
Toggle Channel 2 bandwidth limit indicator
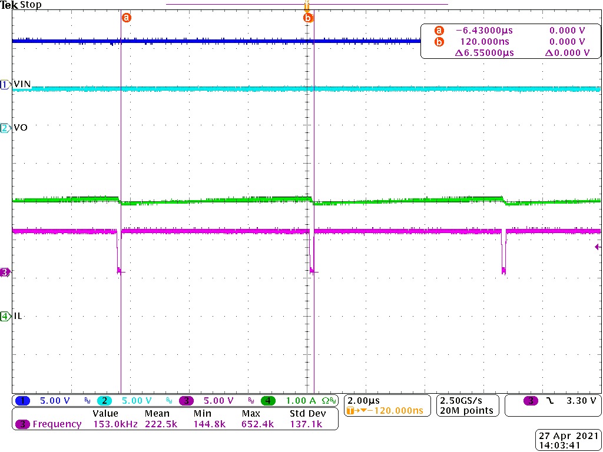[170, 400]
